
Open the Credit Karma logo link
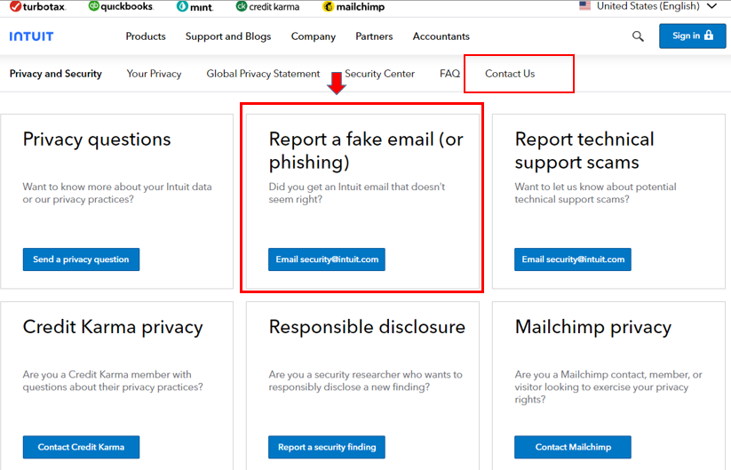267,6
